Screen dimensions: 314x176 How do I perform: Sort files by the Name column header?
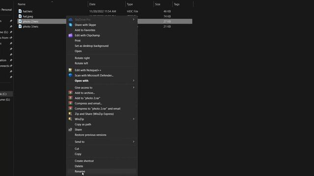(22, 4)
